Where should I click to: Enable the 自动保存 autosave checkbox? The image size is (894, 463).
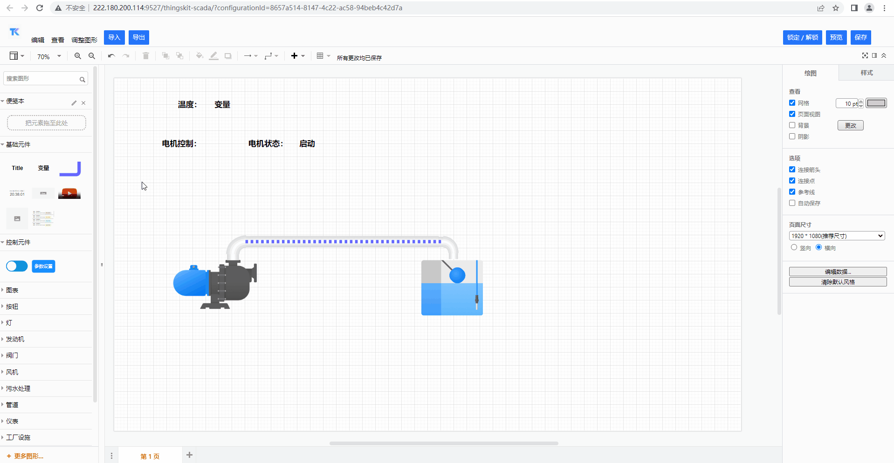(792, 203)
